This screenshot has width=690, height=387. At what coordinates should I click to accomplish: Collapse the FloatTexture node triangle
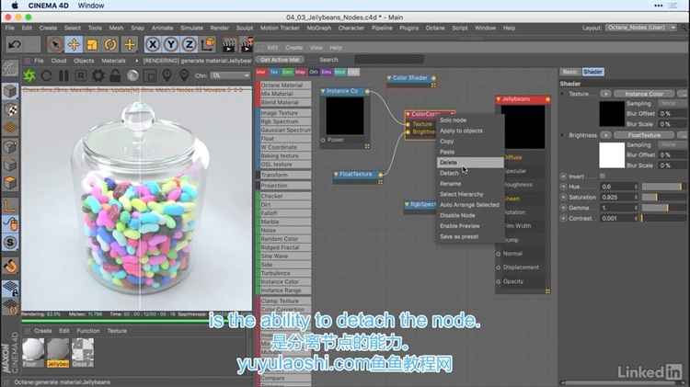pyautogui.click(x=336, y=174)
